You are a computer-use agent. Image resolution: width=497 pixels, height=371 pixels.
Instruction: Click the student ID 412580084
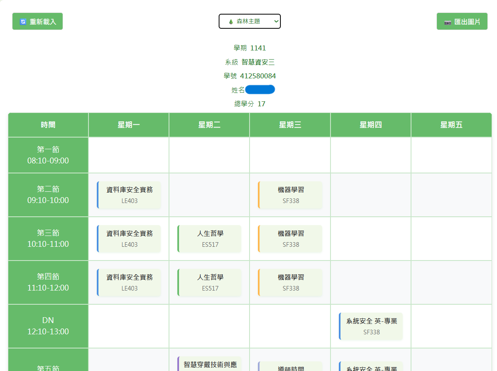point(258,76)
